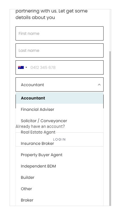Image resolution: width=129 pixels, height=212 pixels.
Task: Click the vertical scrollbar thumb
Action: pos(110,128)
